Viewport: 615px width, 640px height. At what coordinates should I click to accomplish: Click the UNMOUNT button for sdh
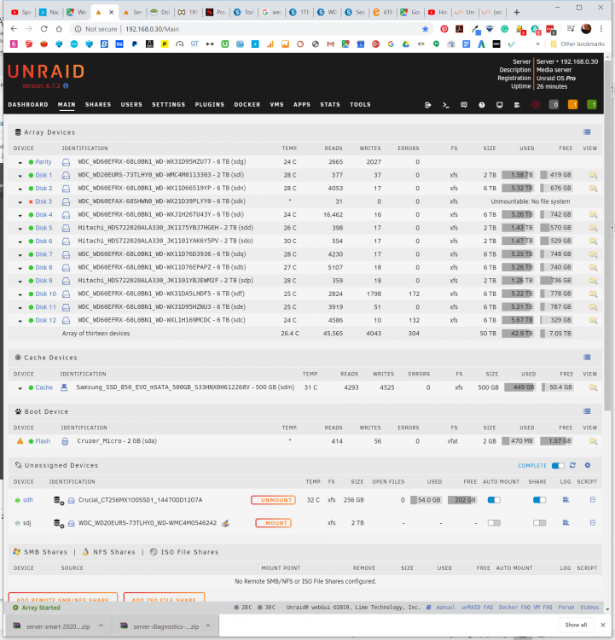point(274,500)
